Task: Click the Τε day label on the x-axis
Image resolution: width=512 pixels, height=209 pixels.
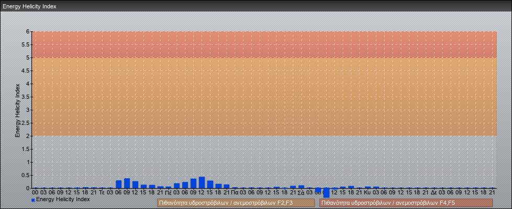Action: [102, 193]
